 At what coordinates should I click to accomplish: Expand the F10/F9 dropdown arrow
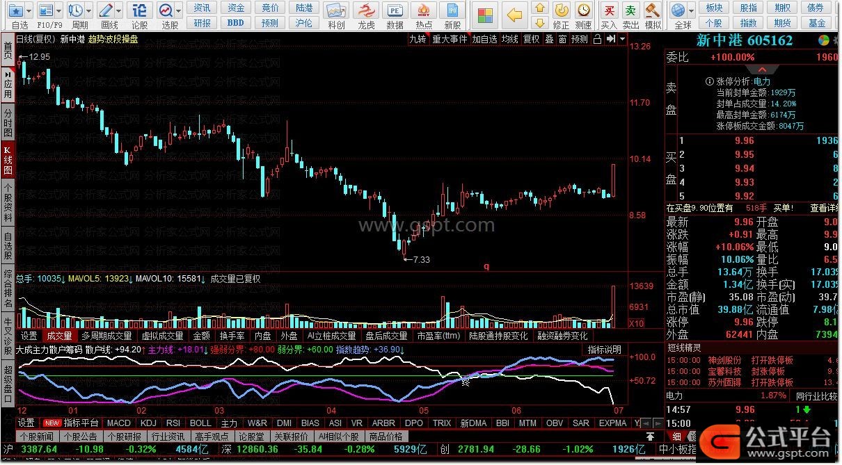click(58, 10)
